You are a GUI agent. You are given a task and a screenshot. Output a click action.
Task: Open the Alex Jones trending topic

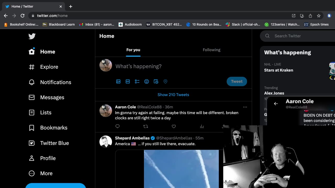[274, 93]
